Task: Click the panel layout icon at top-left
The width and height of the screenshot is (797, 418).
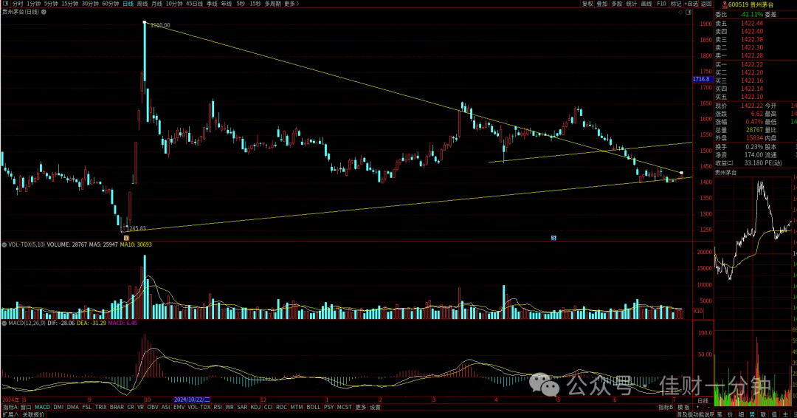Action: click(6, 4)
